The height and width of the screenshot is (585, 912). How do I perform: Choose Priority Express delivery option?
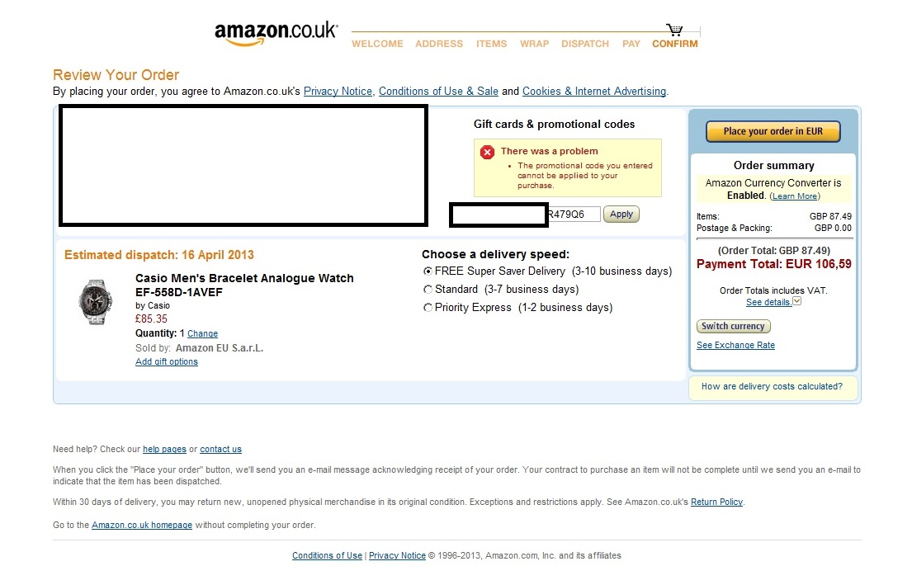pyautogui.click(x=428, y=308)
